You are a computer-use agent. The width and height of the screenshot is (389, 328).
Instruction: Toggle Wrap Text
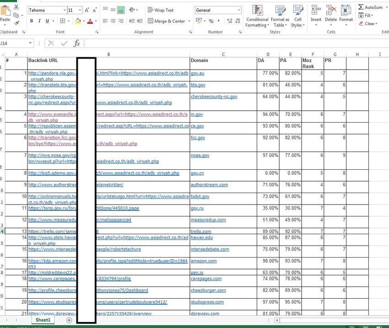161,10
